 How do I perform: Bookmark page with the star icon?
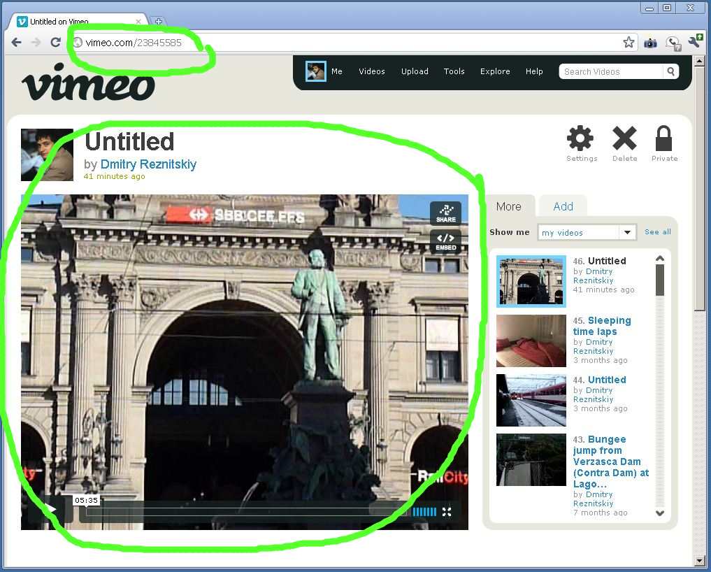pos(629,43)
